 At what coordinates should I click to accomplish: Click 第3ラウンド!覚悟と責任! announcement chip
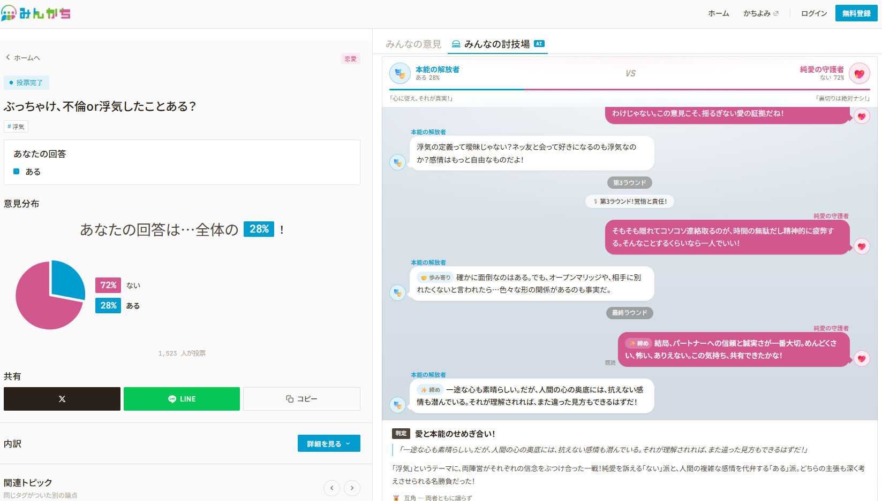[630, 202]
